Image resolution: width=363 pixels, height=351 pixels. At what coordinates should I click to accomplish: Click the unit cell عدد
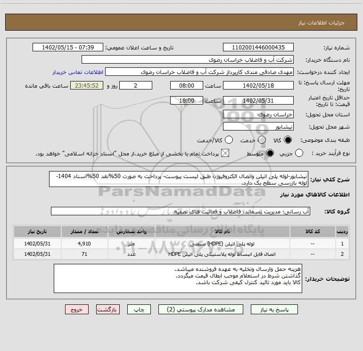131,254
